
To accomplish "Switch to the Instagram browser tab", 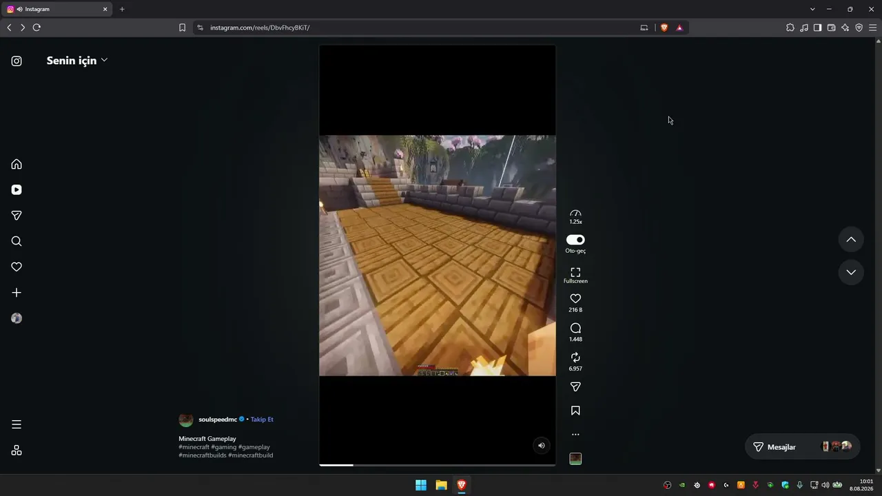I will tap(58, 9).
